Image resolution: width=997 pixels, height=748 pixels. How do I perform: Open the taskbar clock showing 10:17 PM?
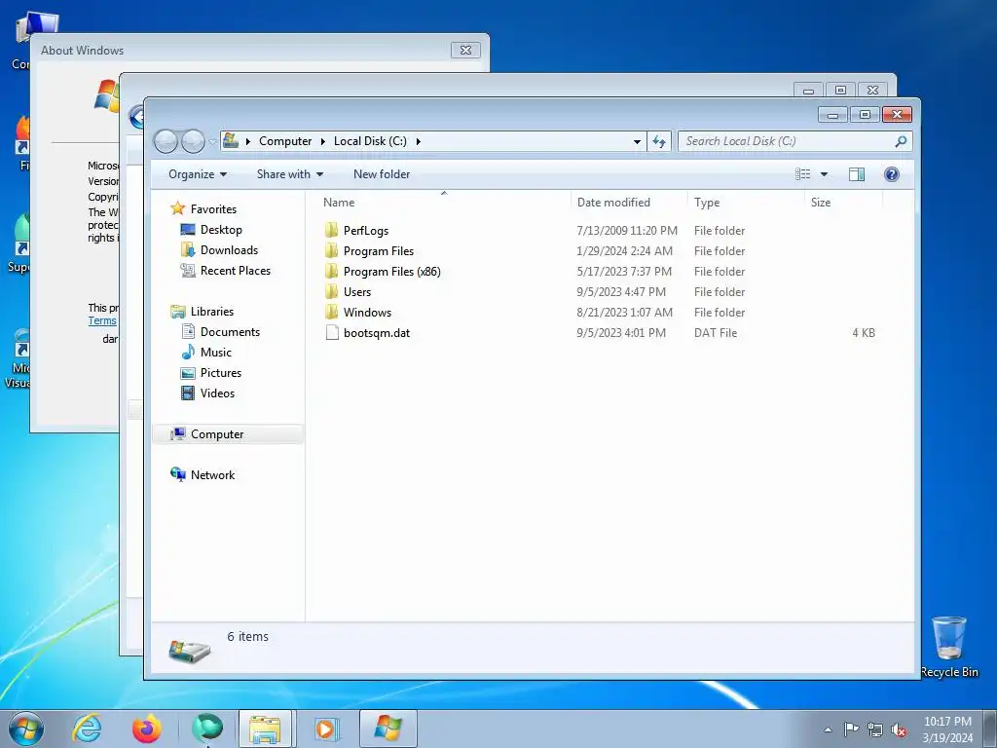coord(947,729)
